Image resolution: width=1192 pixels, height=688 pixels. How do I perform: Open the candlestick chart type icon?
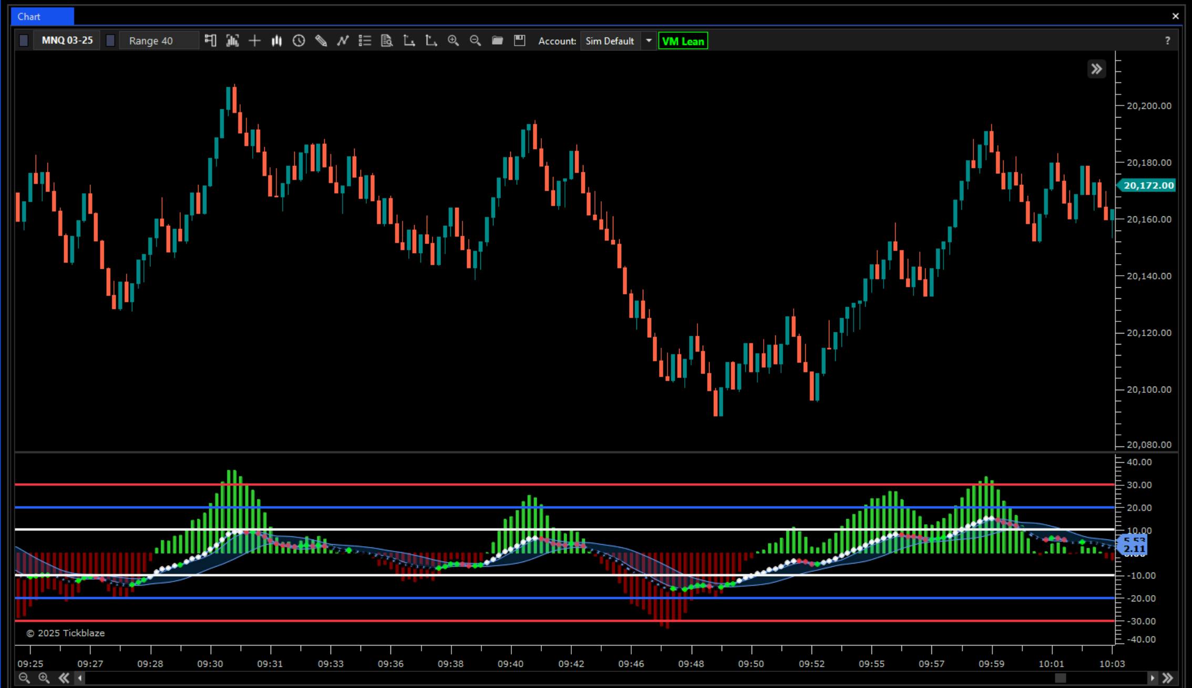click(276, 41)
